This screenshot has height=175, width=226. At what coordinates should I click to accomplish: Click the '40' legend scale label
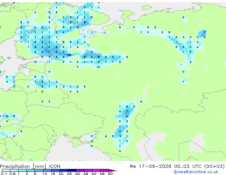pyautogui.click(x=94, y=174)
